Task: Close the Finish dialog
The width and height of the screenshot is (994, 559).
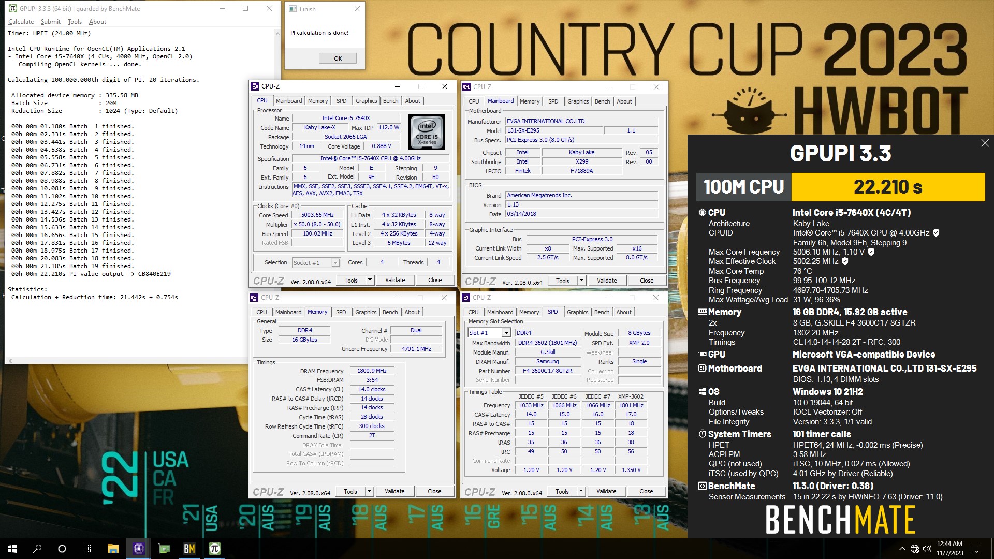Action: tap(357, 9)
